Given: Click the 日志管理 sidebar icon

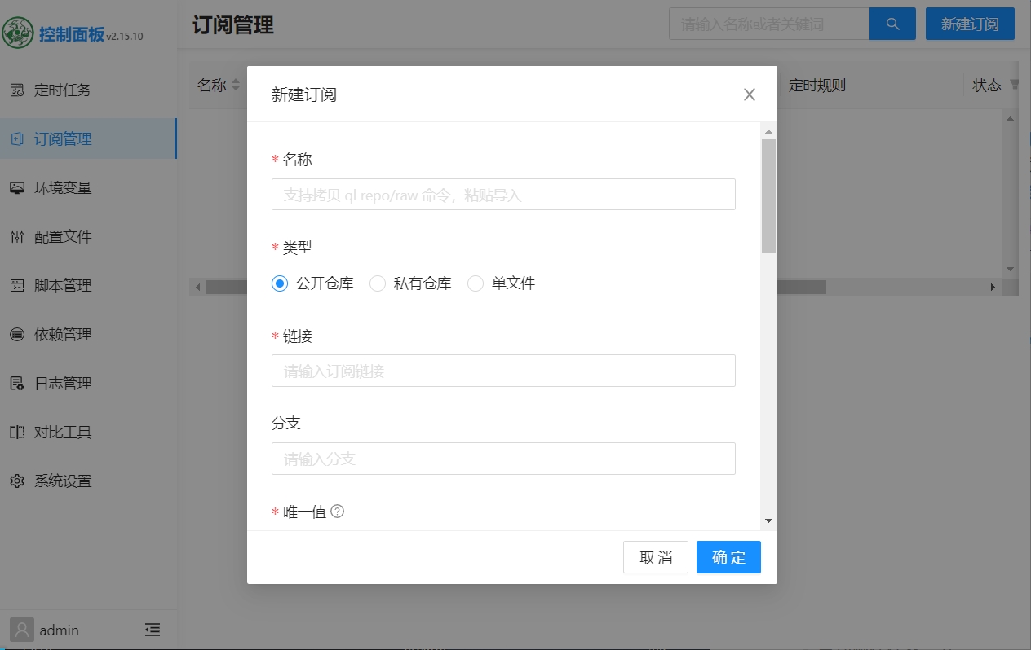Looking at the screenshot, I should click(x=17, y=383).
